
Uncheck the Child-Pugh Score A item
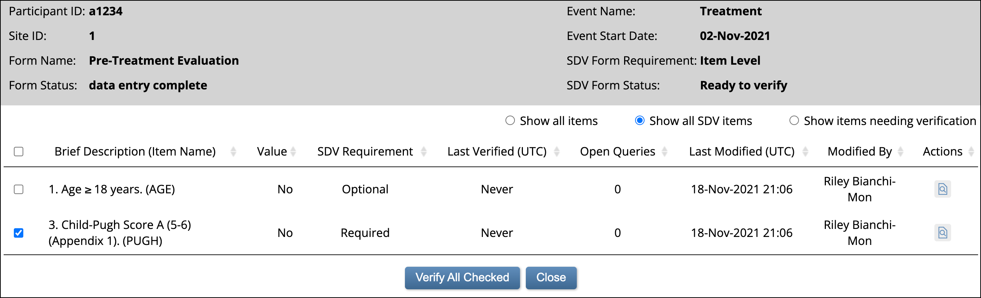(18, 232)
